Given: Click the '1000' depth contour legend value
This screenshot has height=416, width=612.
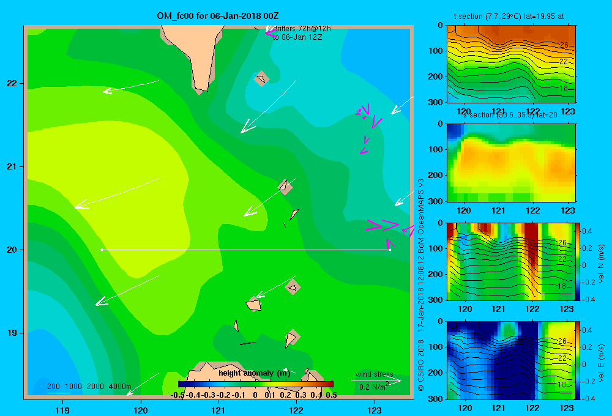Looking at the screenshot, I should coord(73,387).
